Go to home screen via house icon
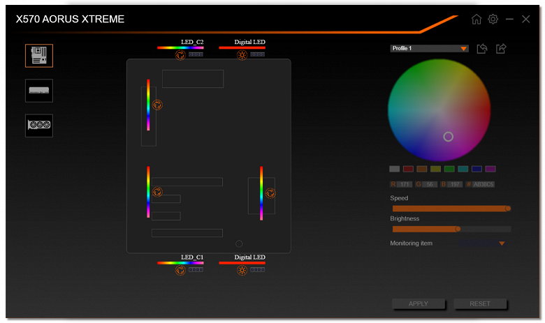The height and width of the screenshot is (323, 545). pos(477,19)
